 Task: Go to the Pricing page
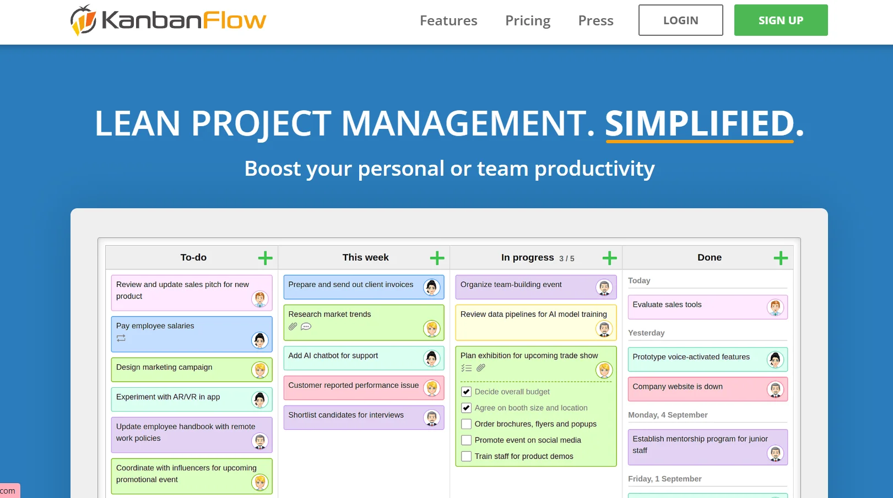(x=528, y=20)
